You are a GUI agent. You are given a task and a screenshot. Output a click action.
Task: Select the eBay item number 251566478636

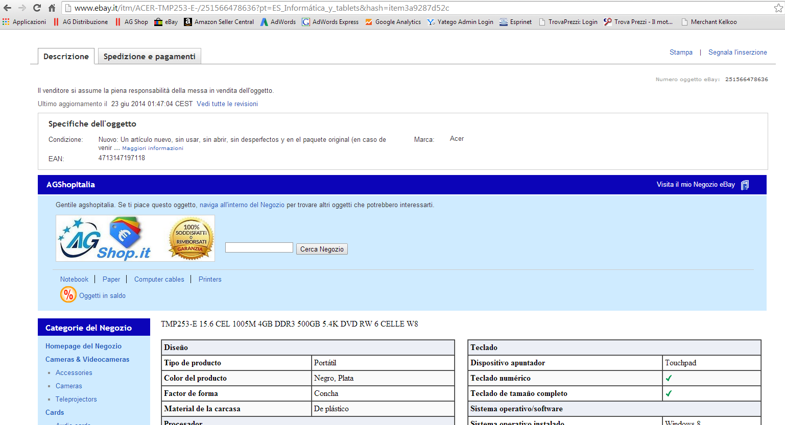pyautogui.click(x=747, y=79)
